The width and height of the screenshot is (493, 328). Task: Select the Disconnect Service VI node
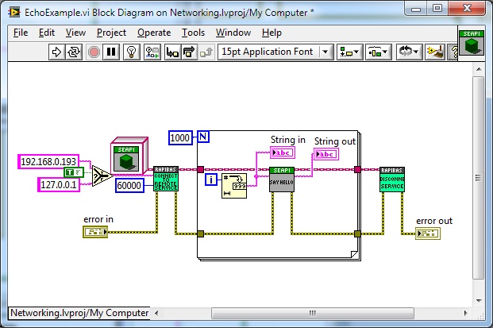click(x=392, y=179)
